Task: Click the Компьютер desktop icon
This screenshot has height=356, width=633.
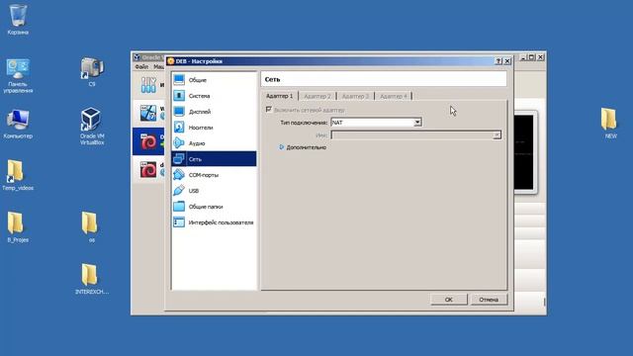Action: 18,125
